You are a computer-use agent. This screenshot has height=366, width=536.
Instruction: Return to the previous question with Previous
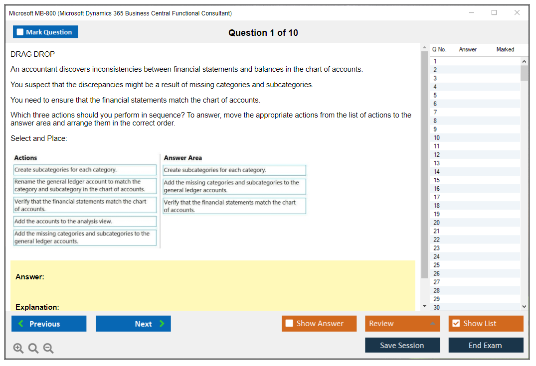(x=48, y=324)
